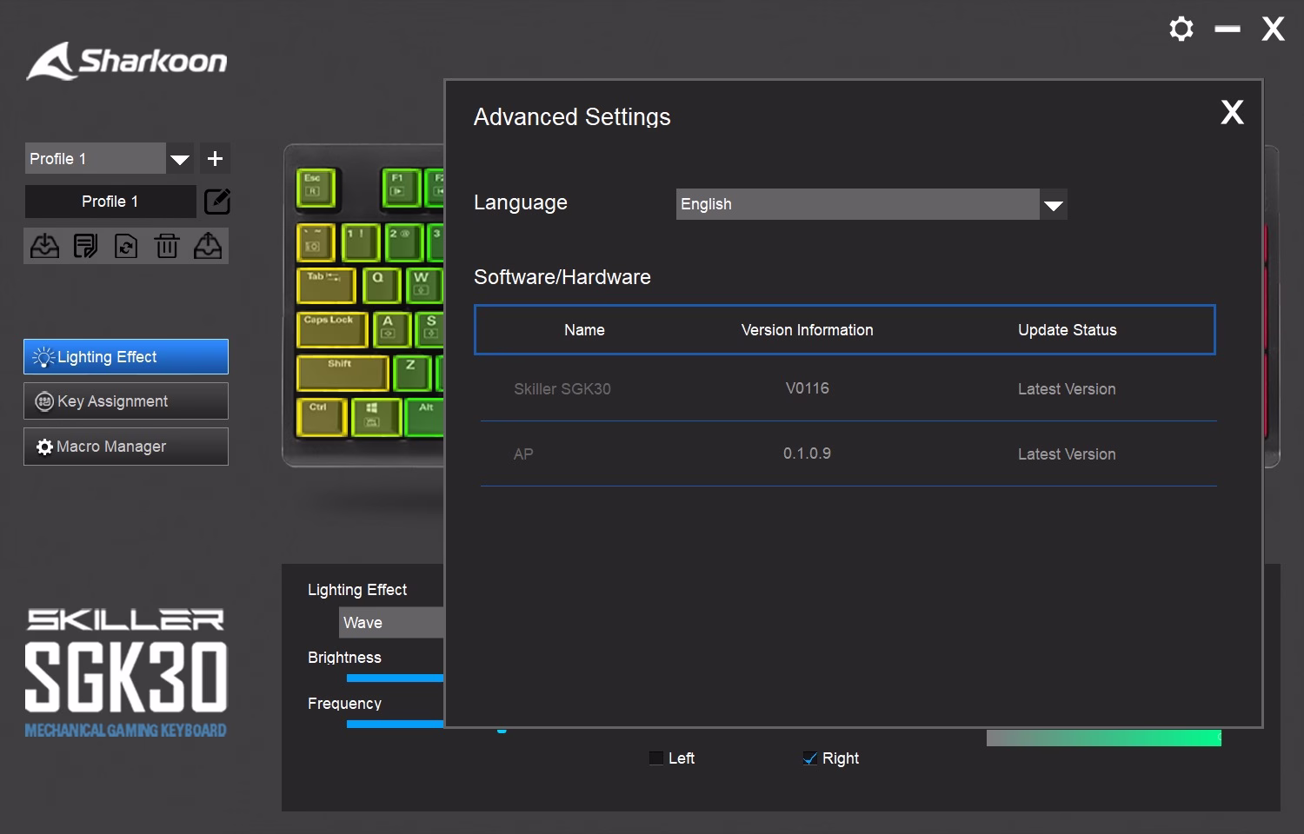Click the reset profile document icon
The image size is (1304, 834).
click(x=126, y=246)
